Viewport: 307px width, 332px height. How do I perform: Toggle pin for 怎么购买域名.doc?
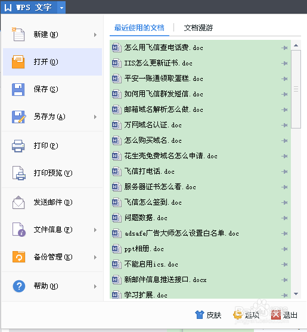[284, 140]
